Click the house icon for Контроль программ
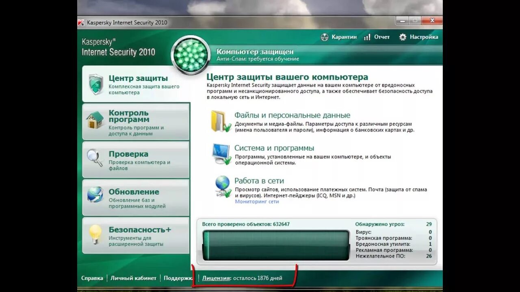This screenshot has height=292, width=520. [95, 121]
